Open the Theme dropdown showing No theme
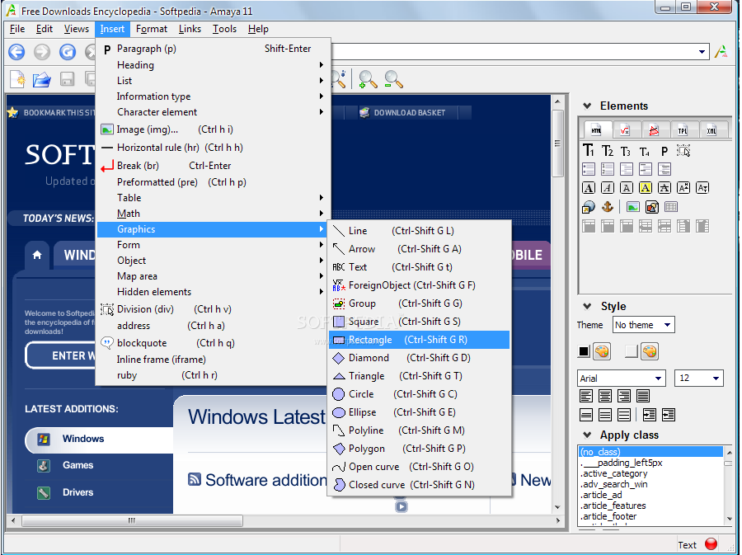This screenshot has height=555, width=742. click(644, 325)
